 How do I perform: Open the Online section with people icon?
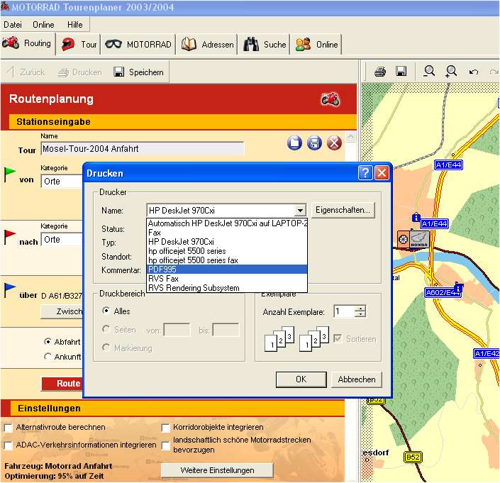click(x=316, y=44)
